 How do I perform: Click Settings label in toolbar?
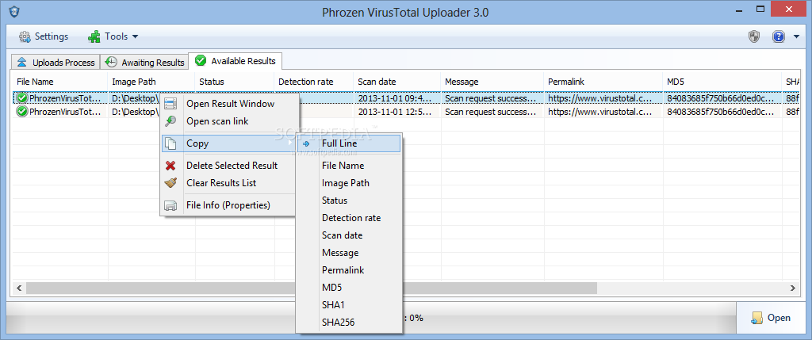[x=52, y=36]
